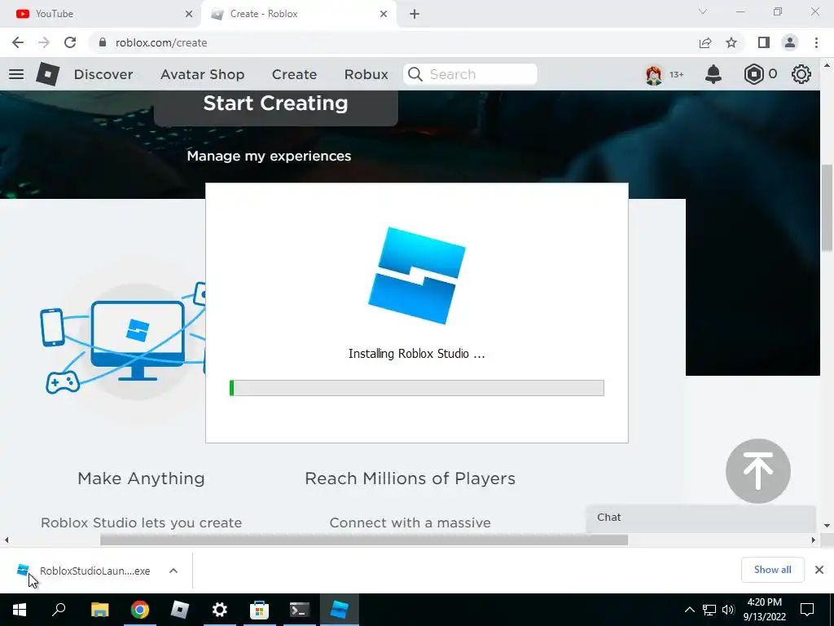The height and width of the screenshot is (626, 834).
Task: Open the Chrome profile icon
Action: (x=790, y=42)
